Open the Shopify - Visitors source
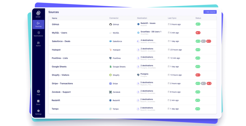The width and height of the screenshot is (246, 126). (133, 75)
